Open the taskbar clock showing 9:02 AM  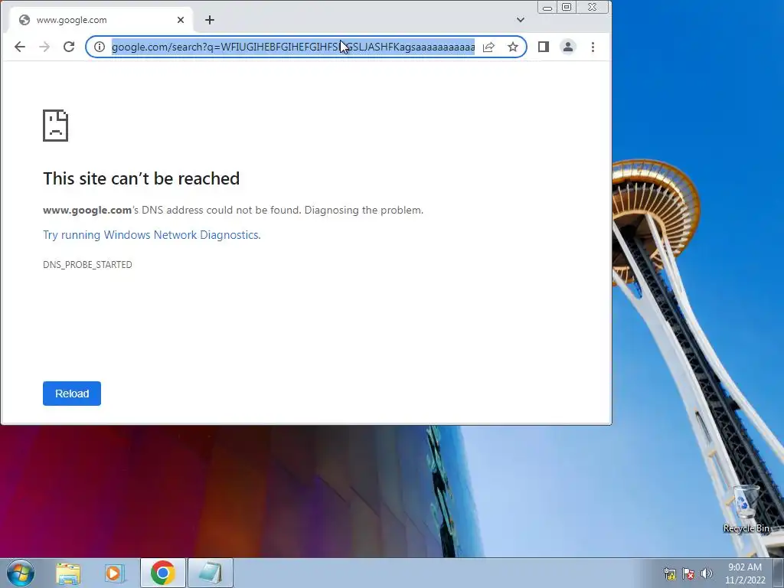click(x=745, y=573)
